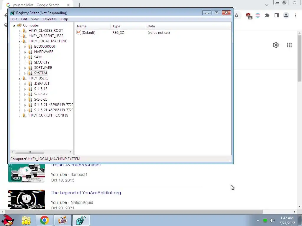Screen dimensions: 302x226
Task: Switch to Chrome from the taskbar
Action: [44, 220]
